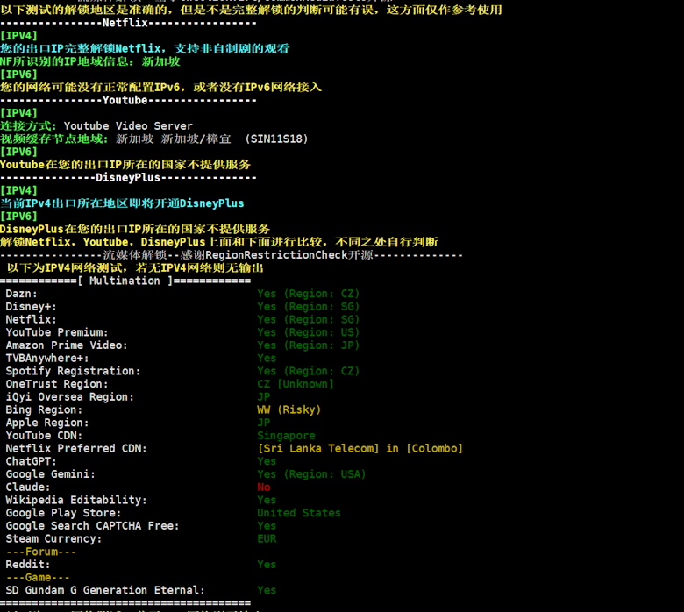Click the 'WW (Risky)' value
Screen dimensions: 684x612
click(289, 410)
